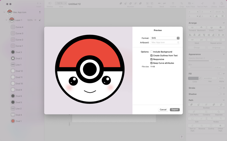Click the Outline icon in the top toolbar
Image resolution: width=227 pixels, height=141 pixels.
[173, 3]
